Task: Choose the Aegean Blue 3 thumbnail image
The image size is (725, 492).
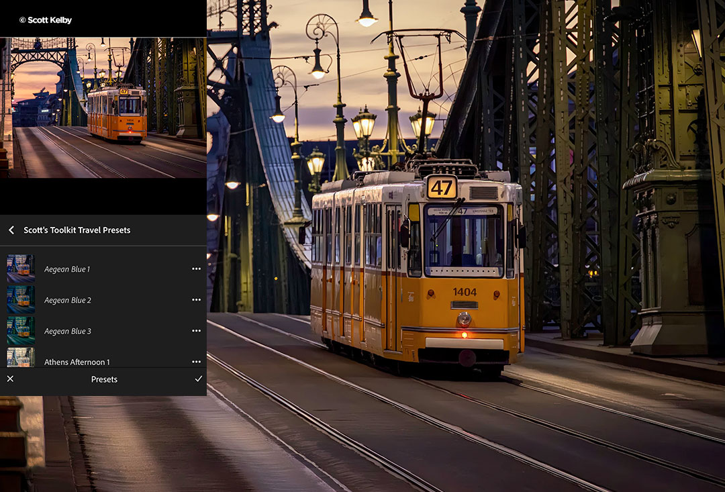Action: [21, 330]
